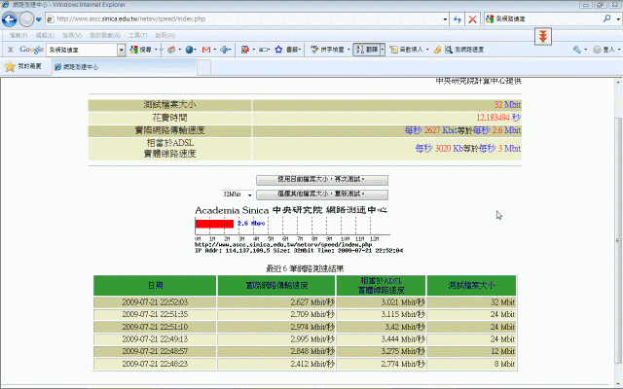
Task: Click the 2.412 Mbit speed cell in last row
Action: coord(276,364)
